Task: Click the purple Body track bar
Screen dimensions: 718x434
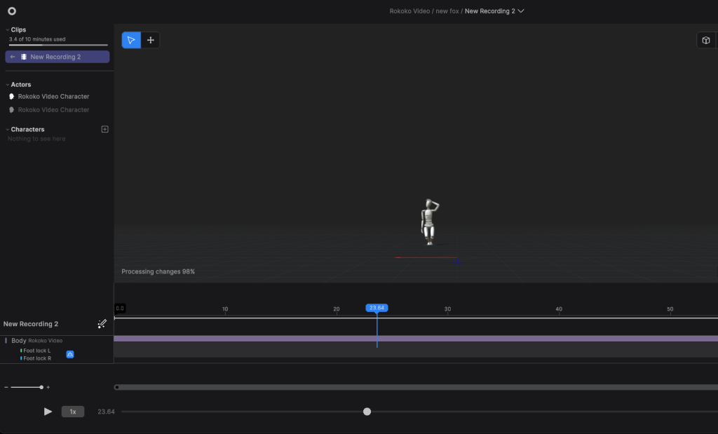Action: 416,339
